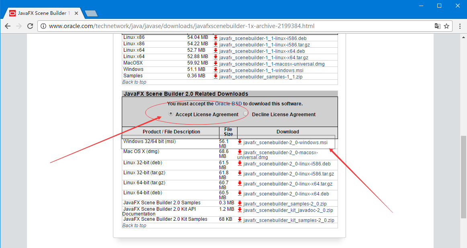The height and width of the screenshot is (248, 467).
Task: Click download icon beside kit_samples-2_0.zip
Action: (x=240, y=220)
